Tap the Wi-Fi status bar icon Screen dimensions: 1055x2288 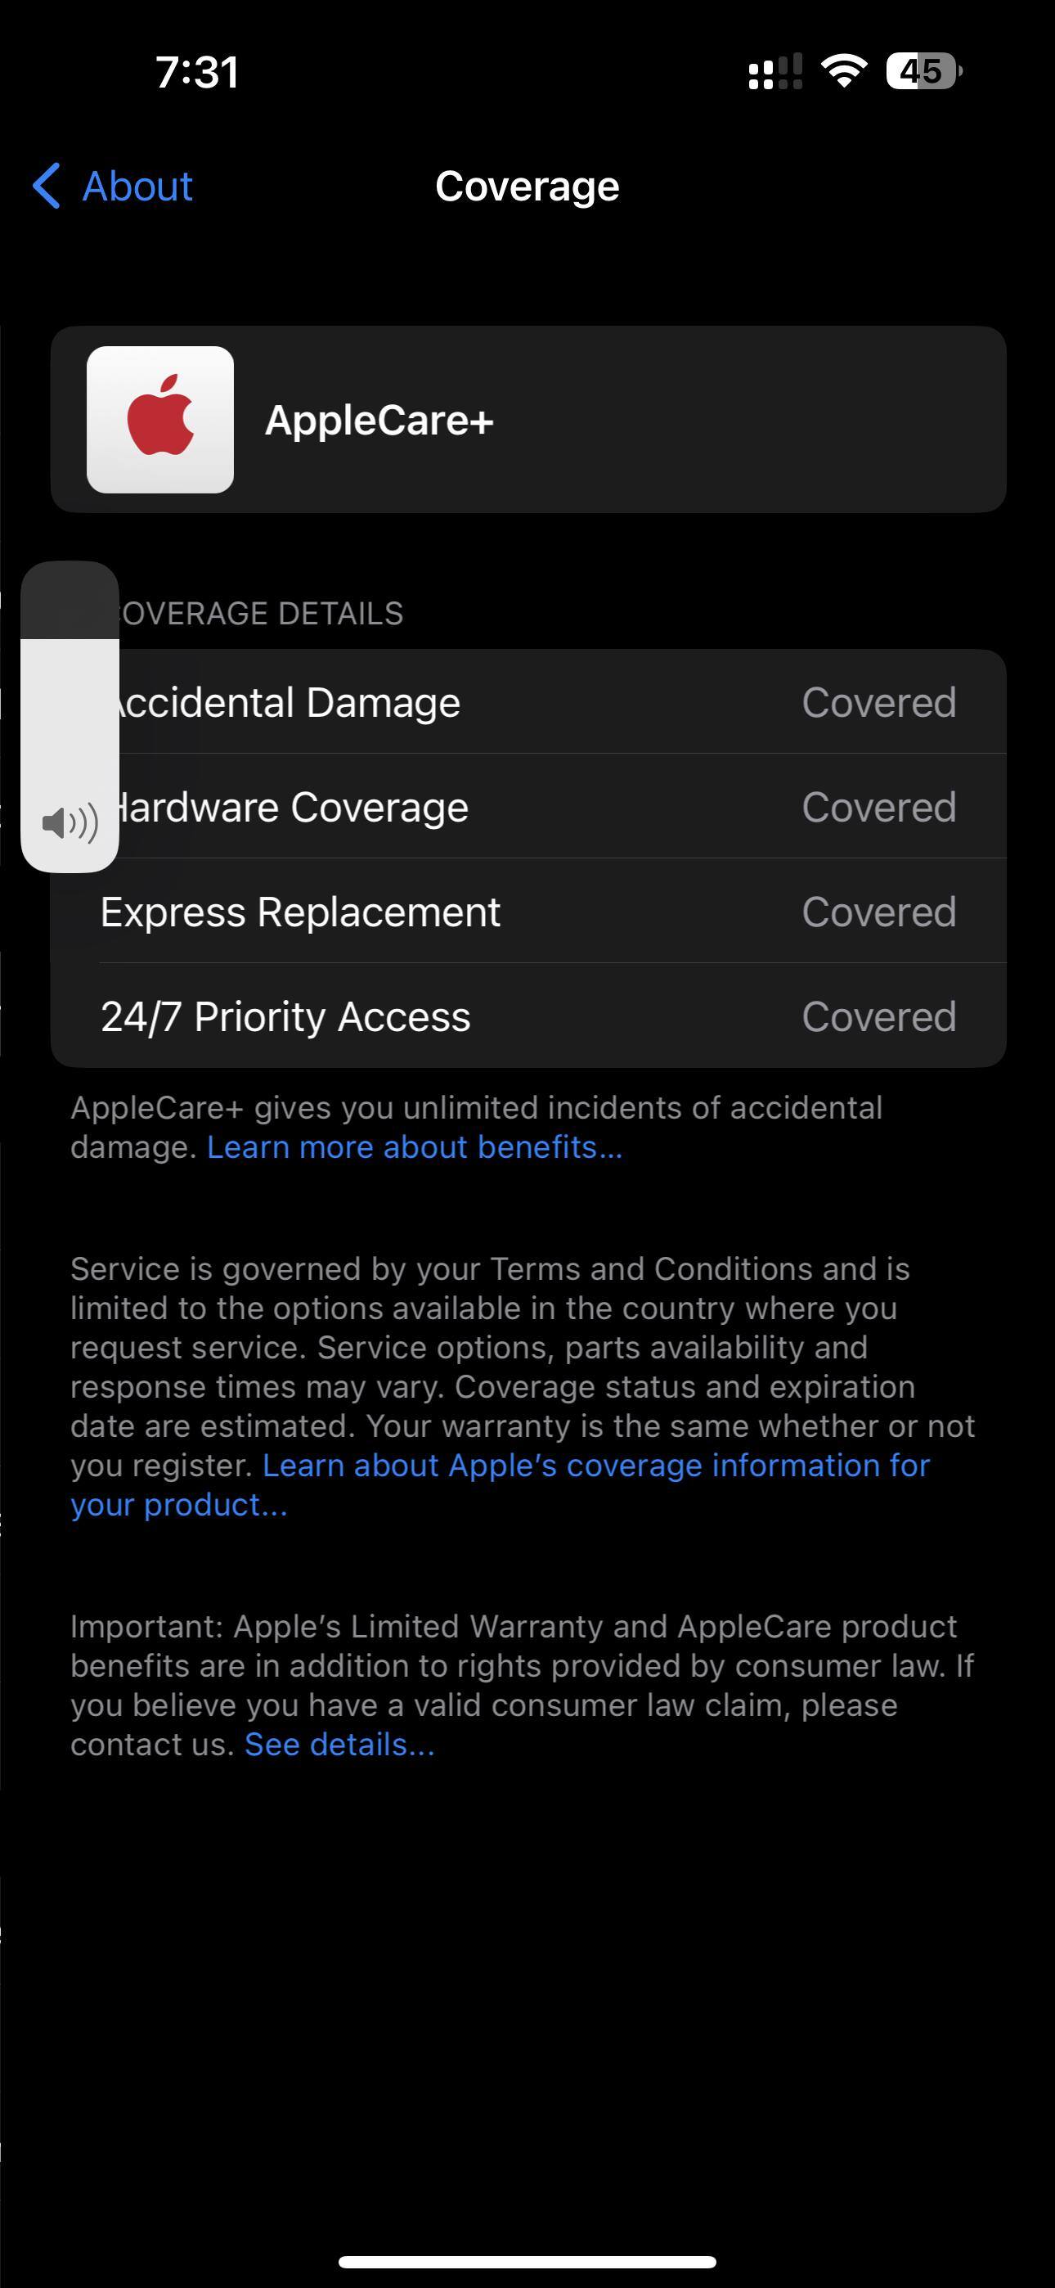coord(841,73)
